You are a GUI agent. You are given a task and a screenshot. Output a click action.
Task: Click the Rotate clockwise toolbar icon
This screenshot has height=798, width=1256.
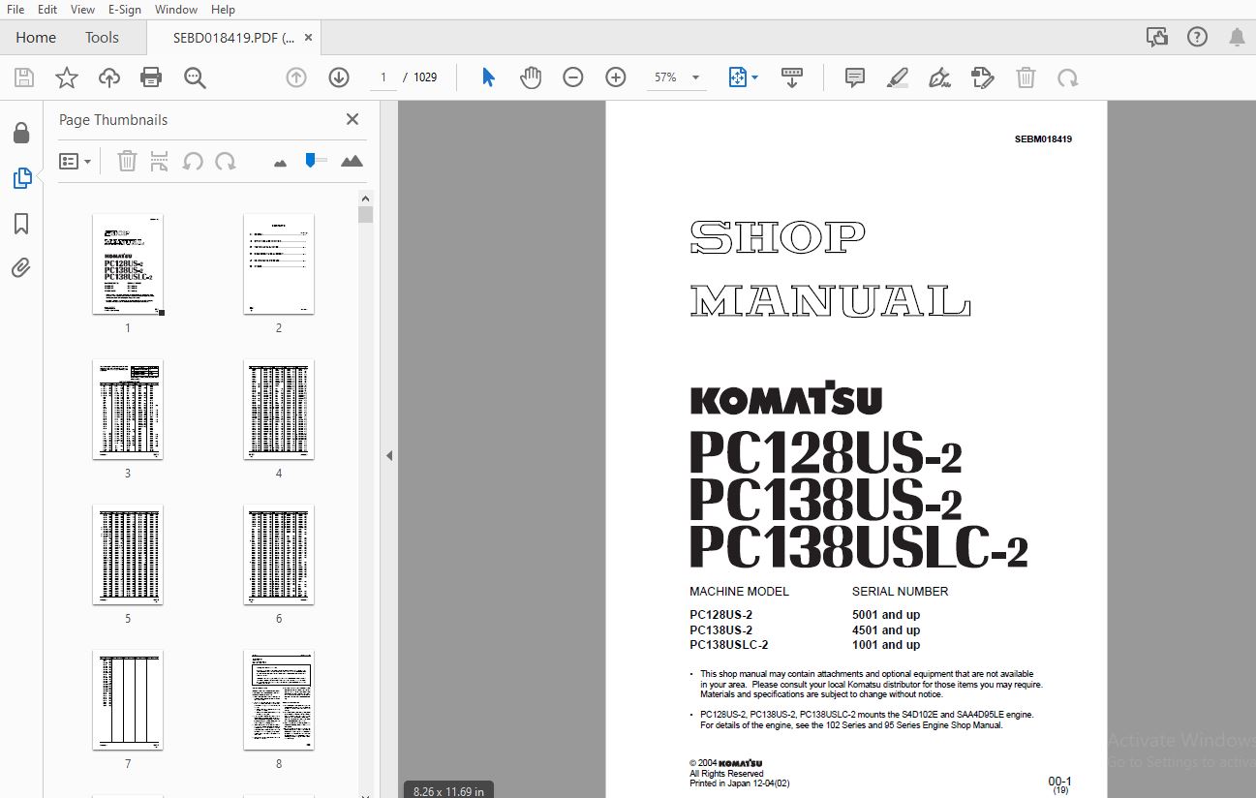click(x=1068, y=77)
